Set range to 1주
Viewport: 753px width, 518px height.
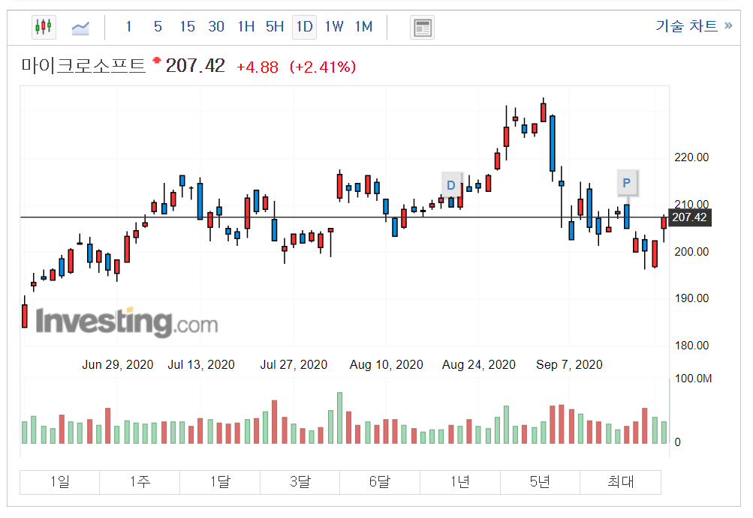pyautogui.click(x=140, y=481)
